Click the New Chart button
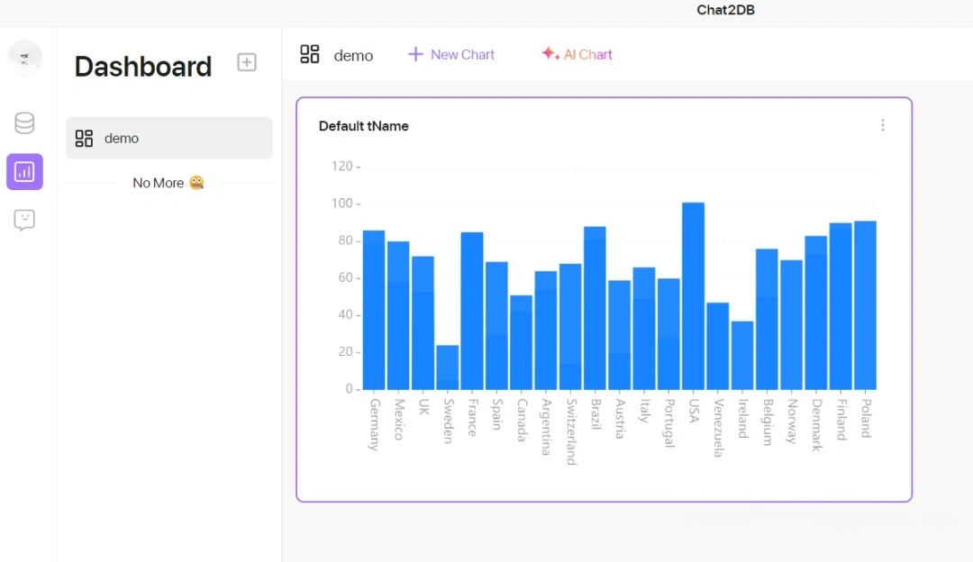Viewport: 973px width, 562px height. click(x=451, y=55)
